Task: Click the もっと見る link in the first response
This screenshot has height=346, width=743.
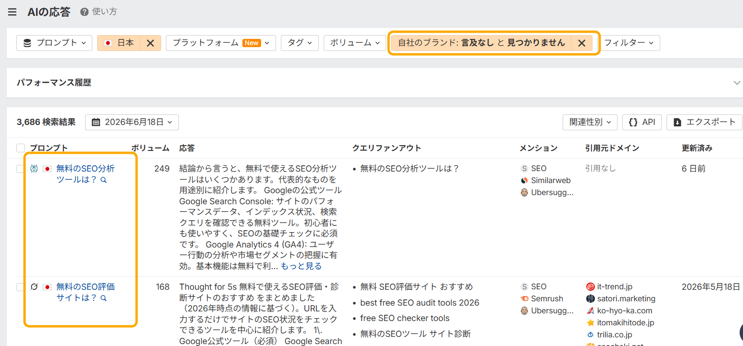Action: (x=301, y=266)
